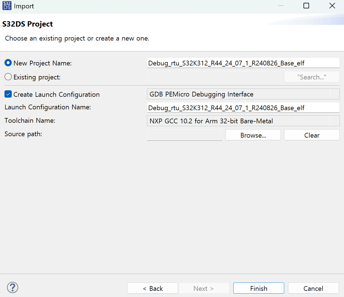Click the "Toolchain Name:" label
344x297 pixels.
tap(30, 121)
